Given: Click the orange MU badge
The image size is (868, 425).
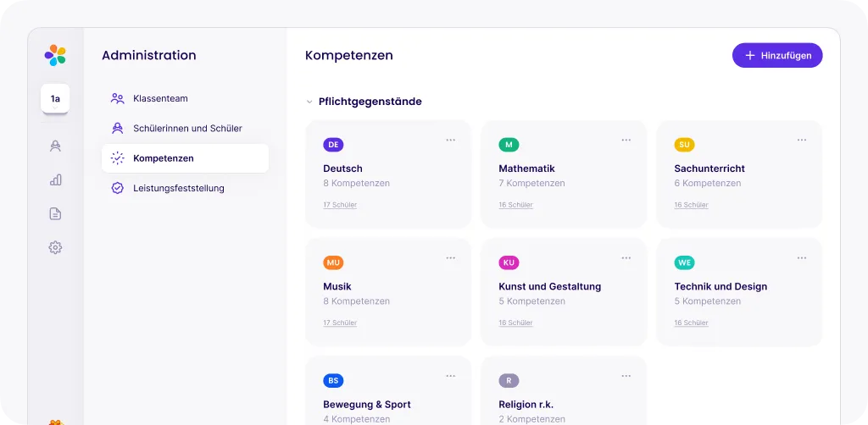Looking at the screenshot, I should [x=333, y=262].
